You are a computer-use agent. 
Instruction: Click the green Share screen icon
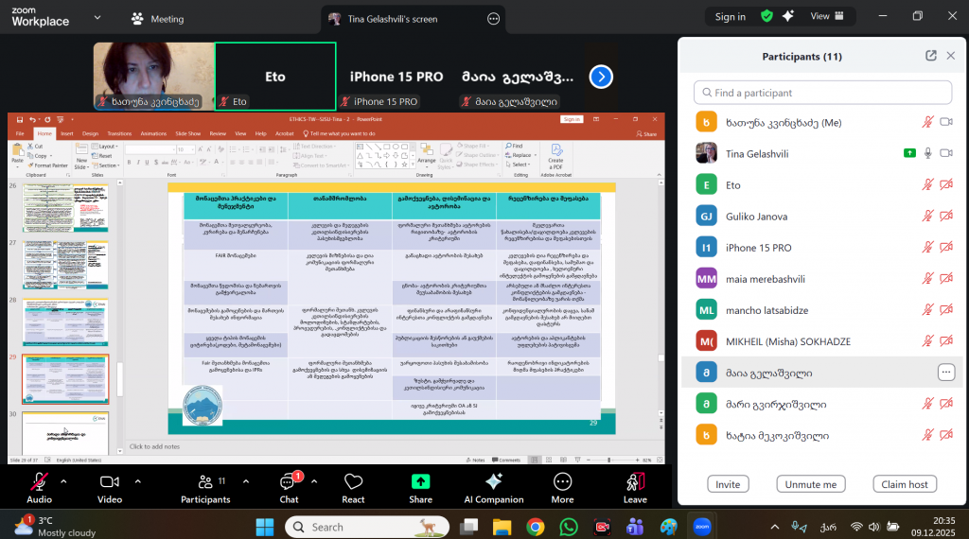pos(420,482)
